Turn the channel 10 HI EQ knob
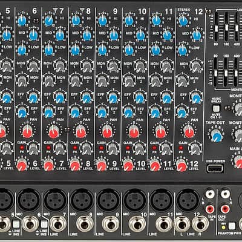 pos(129,21)
